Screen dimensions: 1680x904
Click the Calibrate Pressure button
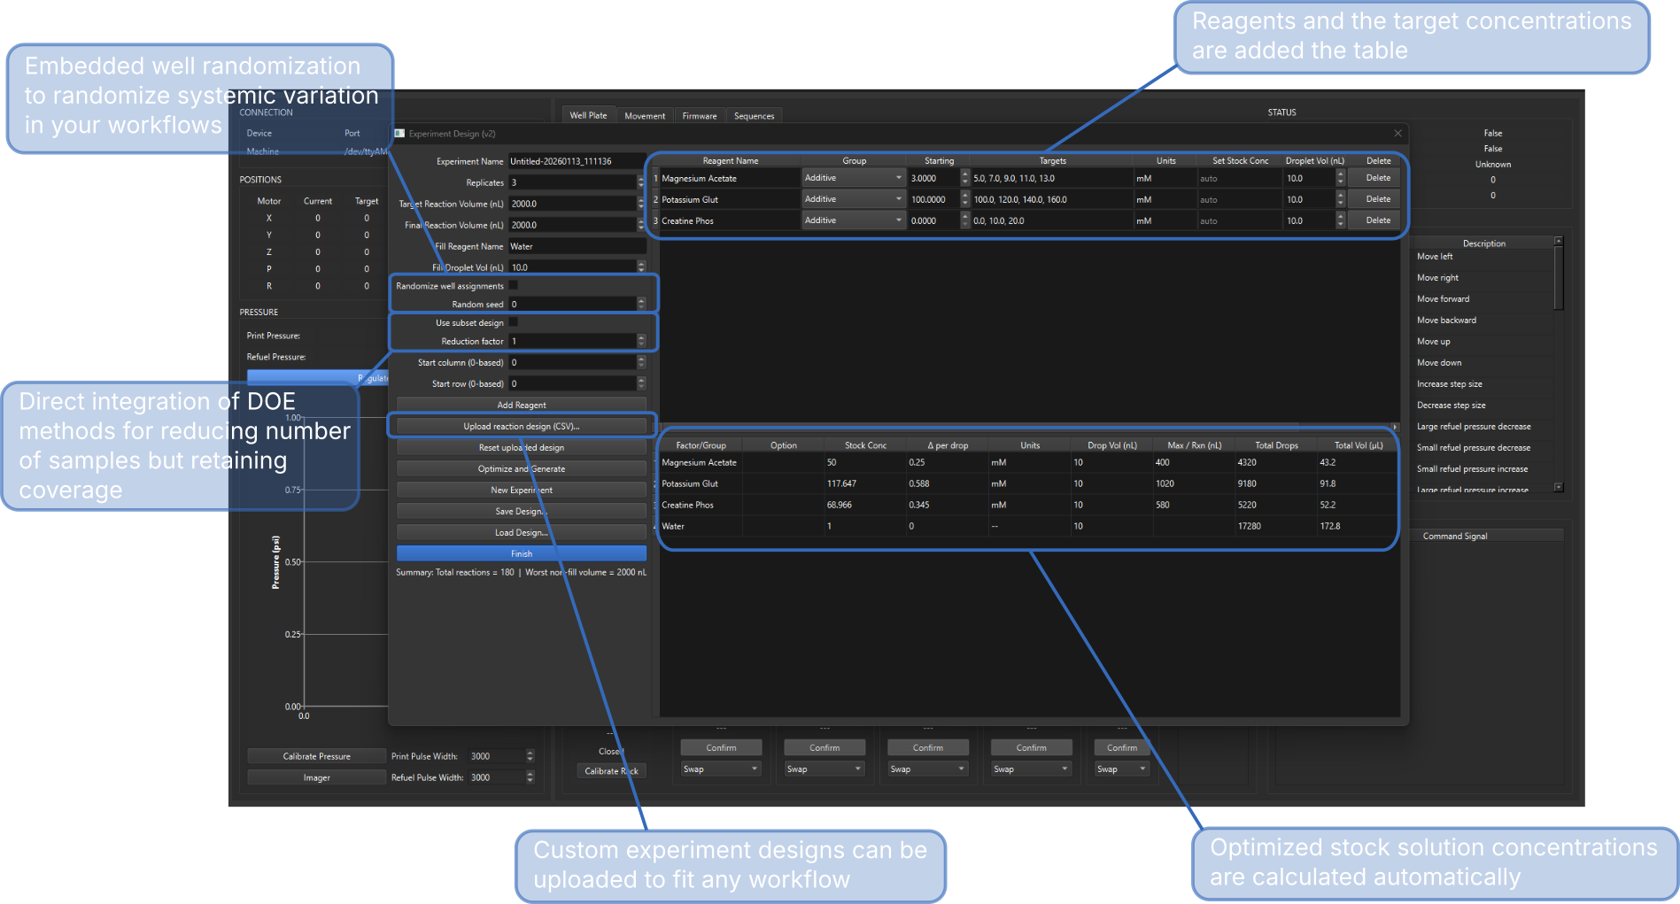coord(316,755)
